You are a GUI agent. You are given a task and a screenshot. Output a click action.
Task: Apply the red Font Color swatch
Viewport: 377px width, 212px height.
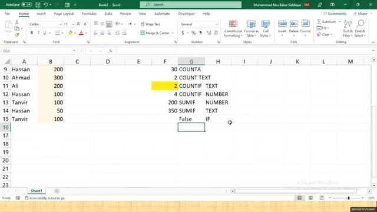point(81,33)
